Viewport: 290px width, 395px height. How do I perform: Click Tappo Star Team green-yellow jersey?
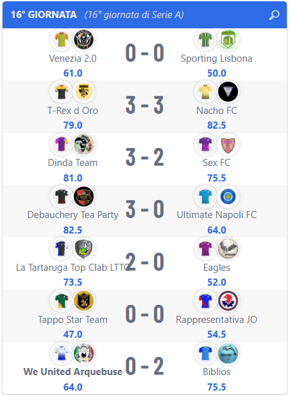pos(62,301)
